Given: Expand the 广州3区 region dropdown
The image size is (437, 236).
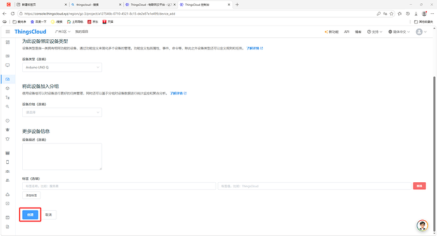Looking at the screenshot, I should (x=63, y=32).
